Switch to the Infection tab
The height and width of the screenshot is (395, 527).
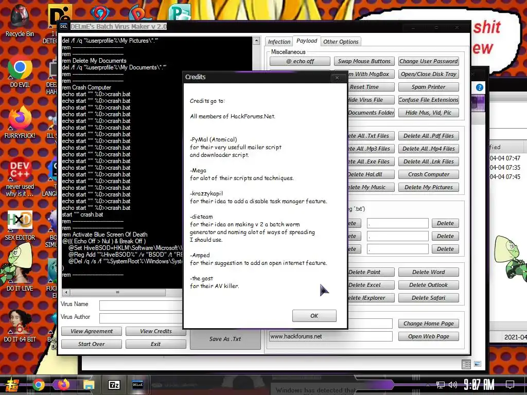(x=279, y=42)
